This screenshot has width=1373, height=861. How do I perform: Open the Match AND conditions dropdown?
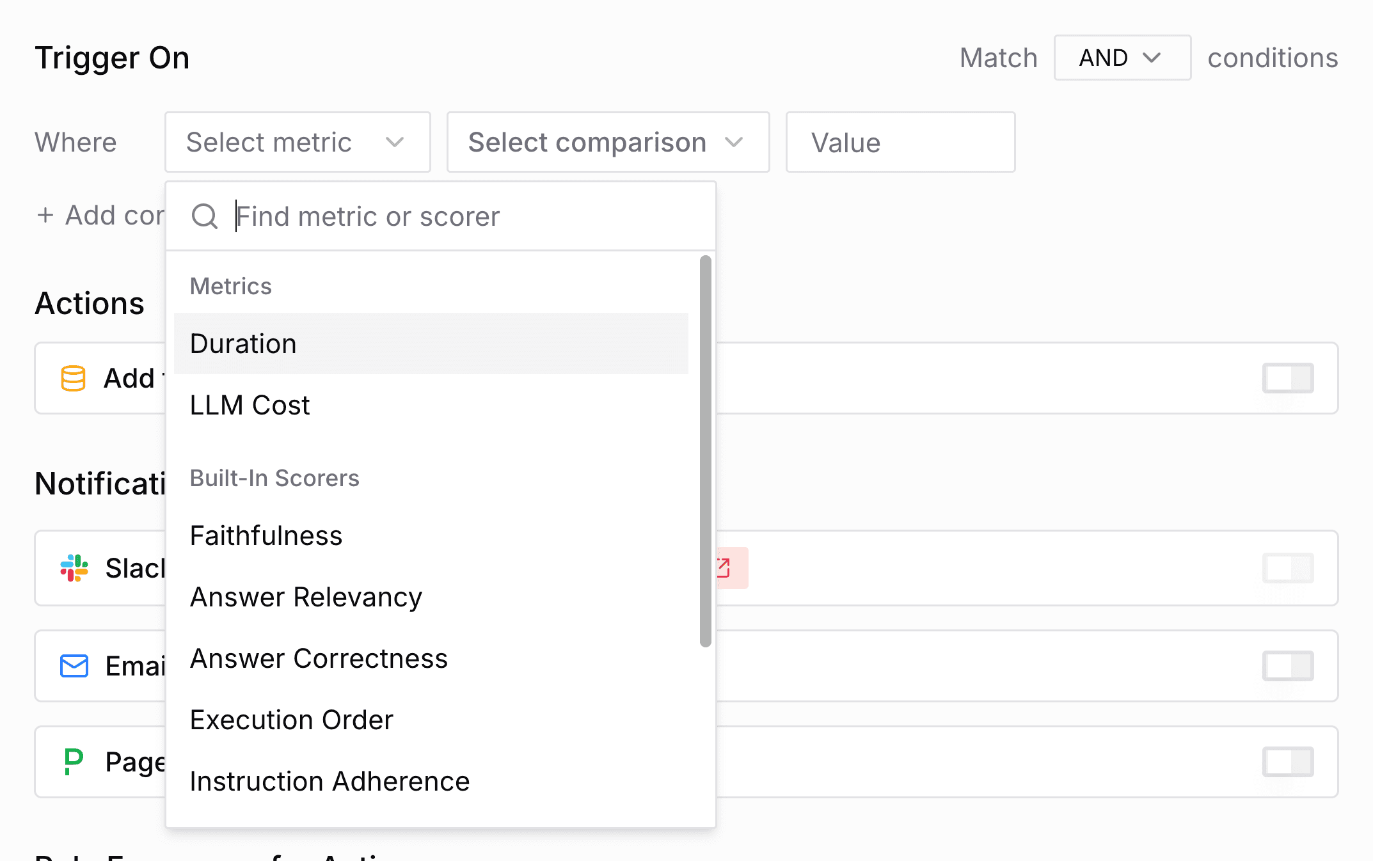[1122, 57]
